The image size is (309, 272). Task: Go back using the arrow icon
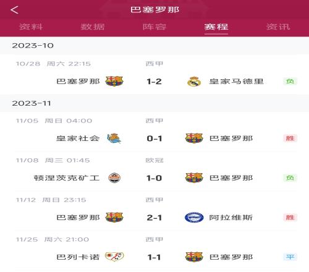tap(14, 10)
